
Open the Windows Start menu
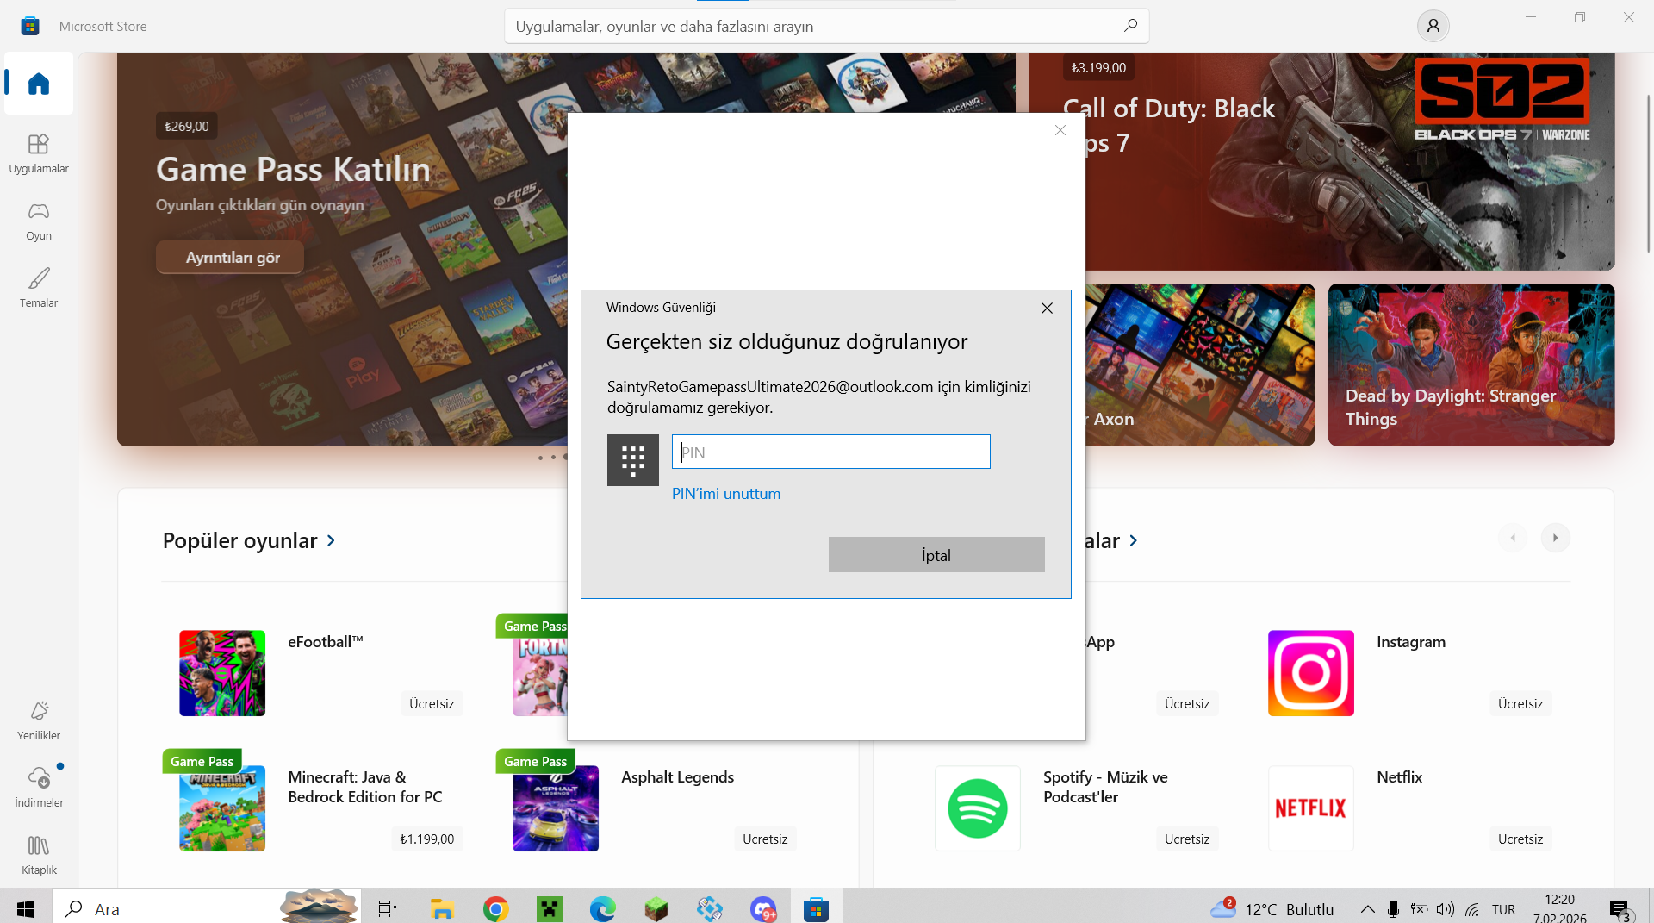coord(26,909)
